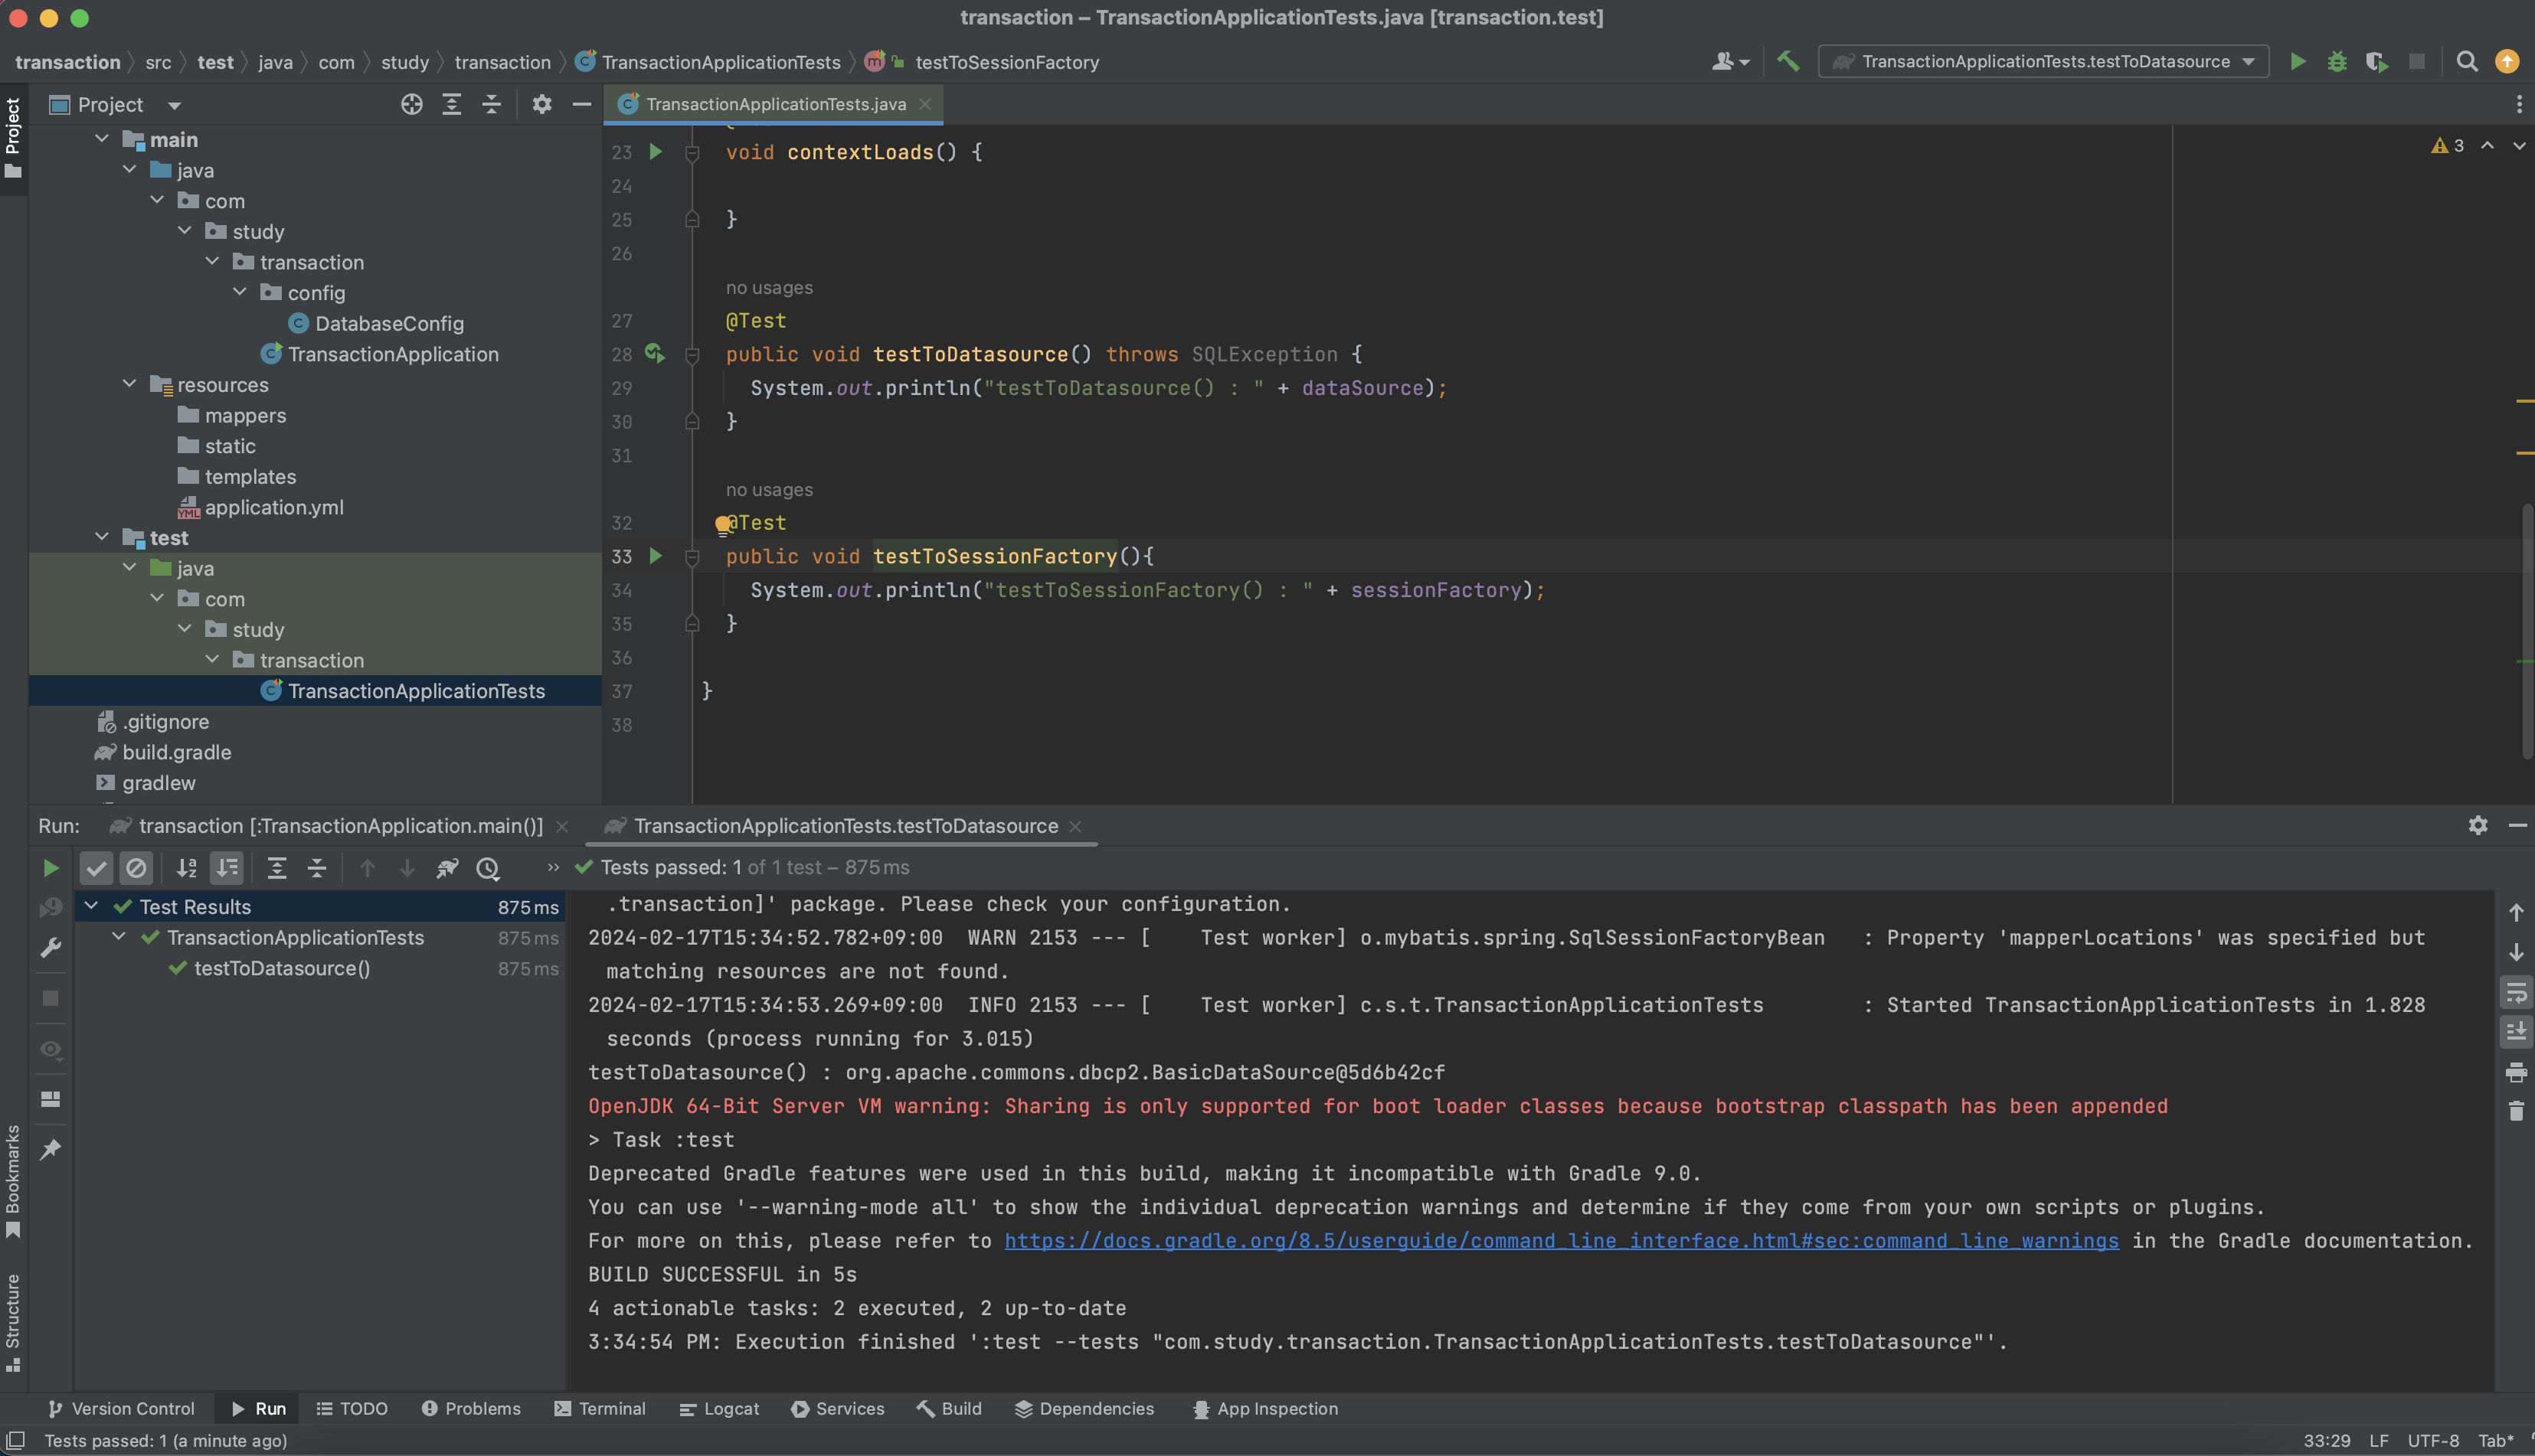
Task: Sort test results by duration
Action: (x=227, y=868)
